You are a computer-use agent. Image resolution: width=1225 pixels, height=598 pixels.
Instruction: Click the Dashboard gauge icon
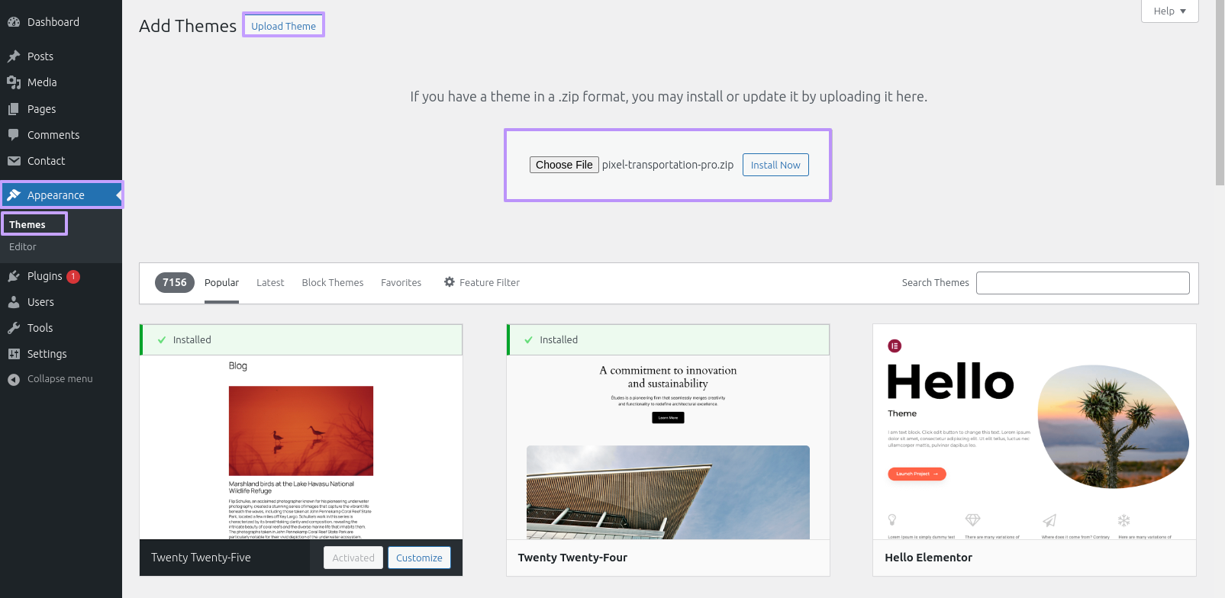pyautogui.click(x=14, y=22)
